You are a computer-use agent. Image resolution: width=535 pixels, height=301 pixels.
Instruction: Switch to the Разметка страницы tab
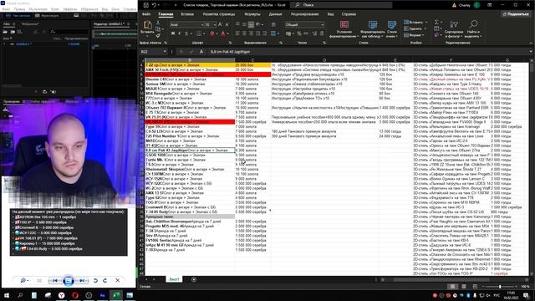click(x=219, y=14)
